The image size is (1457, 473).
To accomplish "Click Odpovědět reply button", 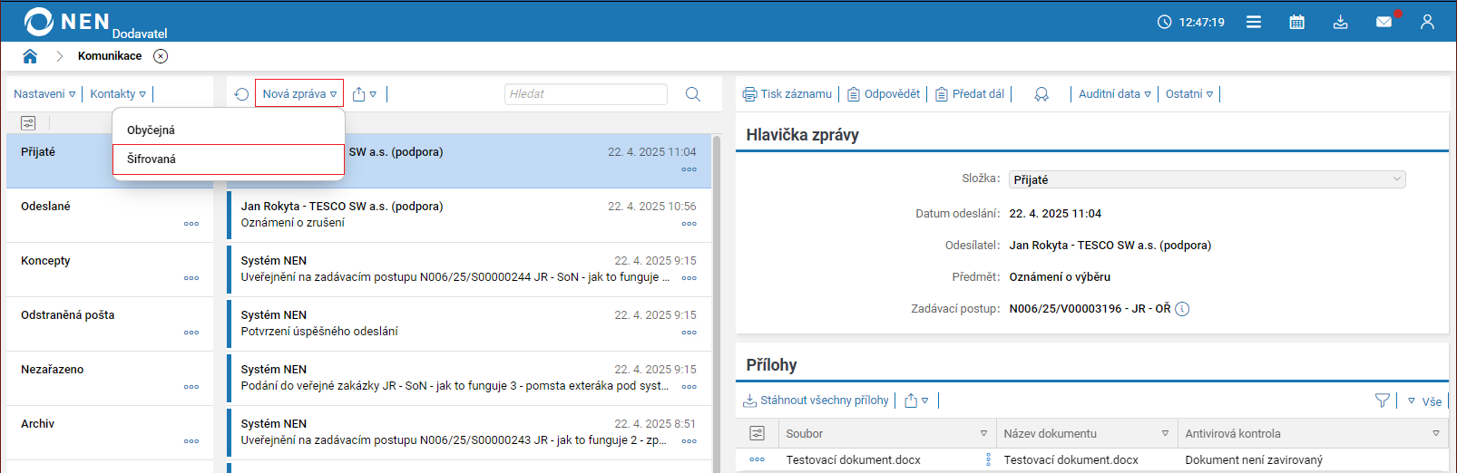I will coord(884,94).
